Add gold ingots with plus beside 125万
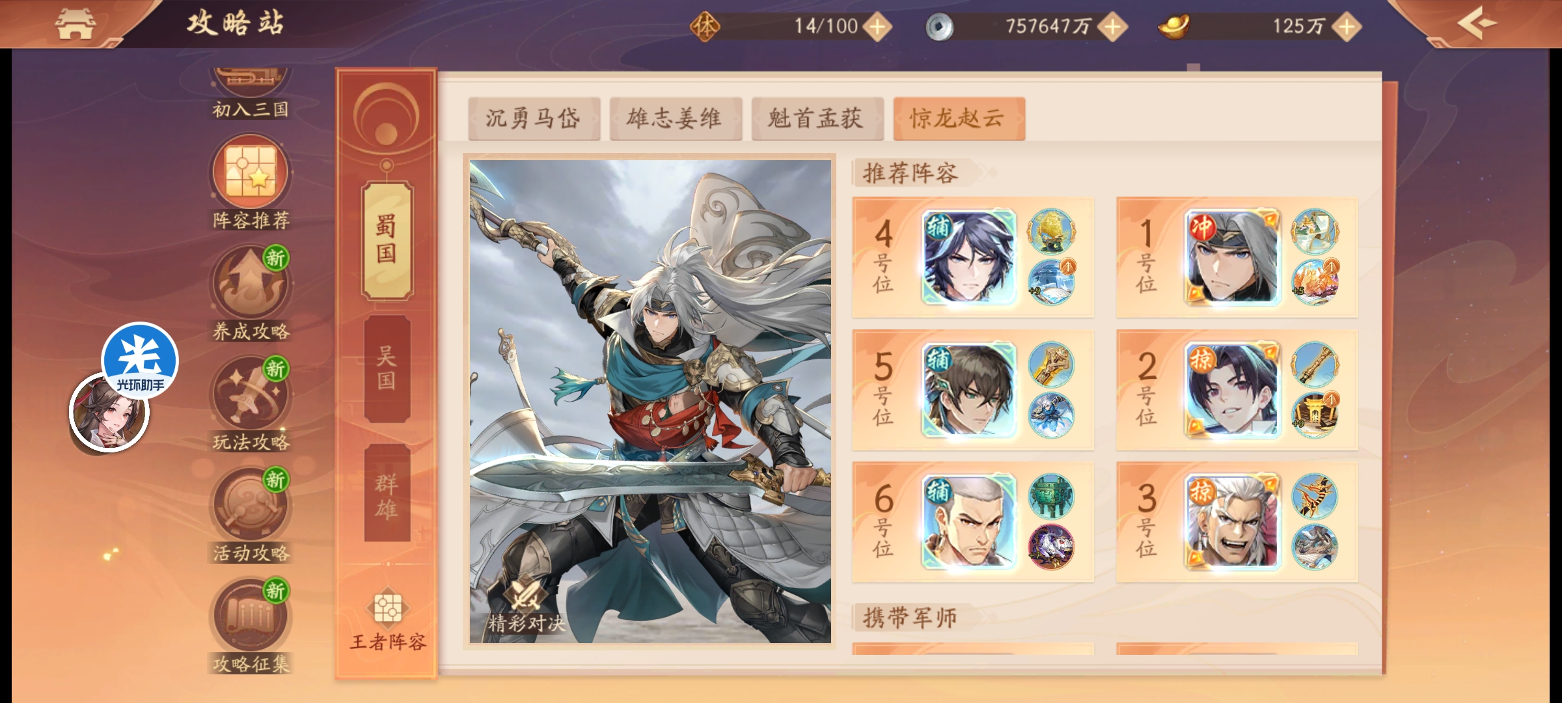Image resolution: width=1562 pixels, height=703 pixels. 1347,27
